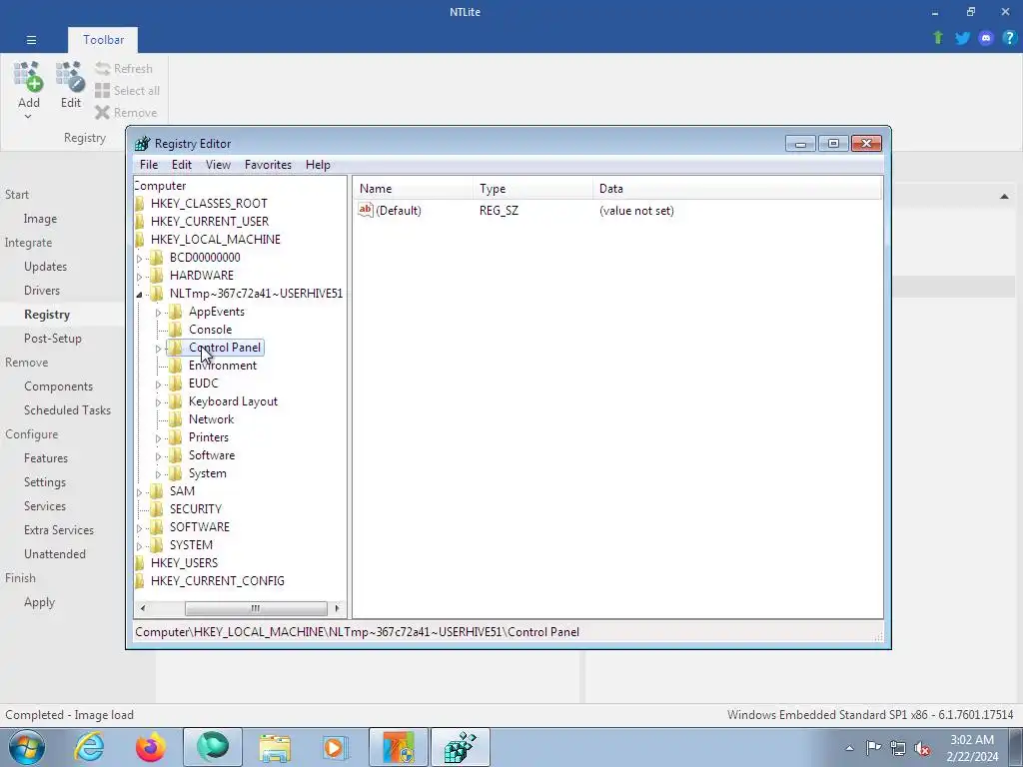Expand the uppercase SOFTWARE key

click(x=139, y=528)
